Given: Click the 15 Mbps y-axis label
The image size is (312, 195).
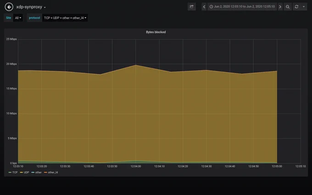Looking at the screenshot, I should tap(11, 89).
